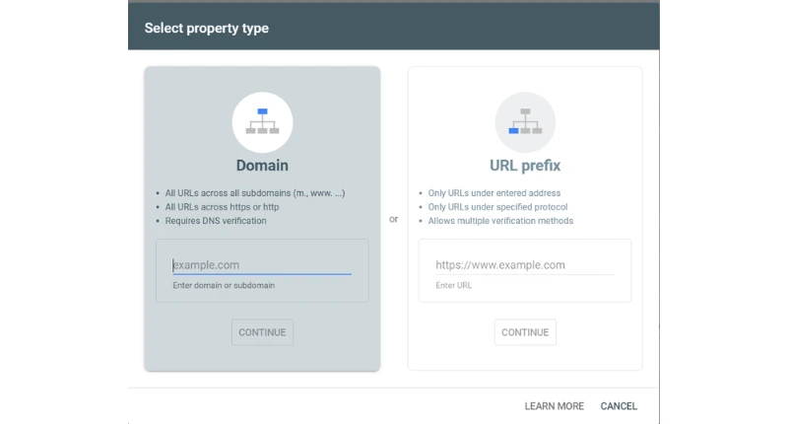Click the 'Enter domain or subdomain' hint
Image resolution: width=788 pixels, height=424 pixels.
224,285
